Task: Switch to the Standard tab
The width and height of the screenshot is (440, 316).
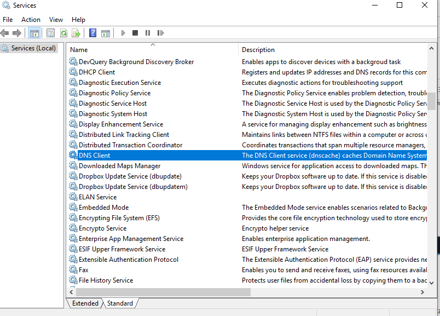Action: click(120, 303)
